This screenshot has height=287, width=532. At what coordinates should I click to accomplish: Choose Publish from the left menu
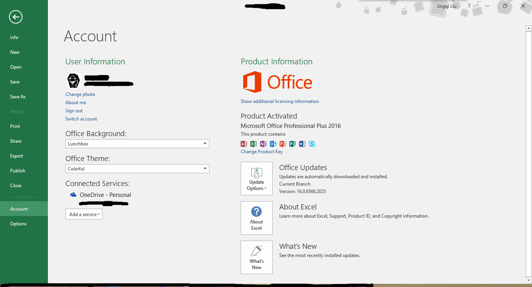(x=24, y=171)
